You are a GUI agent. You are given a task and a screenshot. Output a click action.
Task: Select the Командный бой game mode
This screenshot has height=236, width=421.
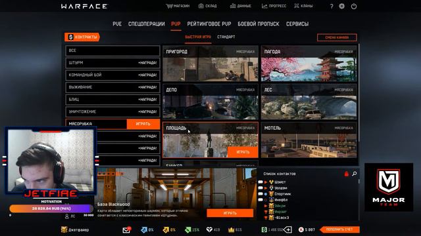point(112,75)
